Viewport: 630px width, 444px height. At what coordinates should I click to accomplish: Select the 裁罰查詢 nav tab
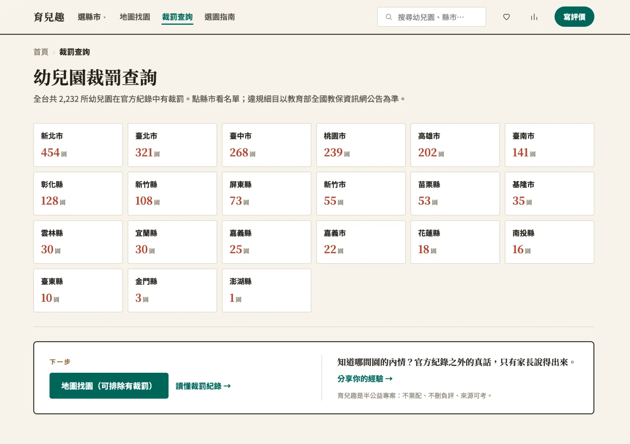pyautogui.click(x=177, y=17)
